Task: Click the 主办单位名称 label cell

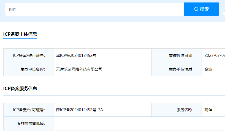Action: [28, 69]
